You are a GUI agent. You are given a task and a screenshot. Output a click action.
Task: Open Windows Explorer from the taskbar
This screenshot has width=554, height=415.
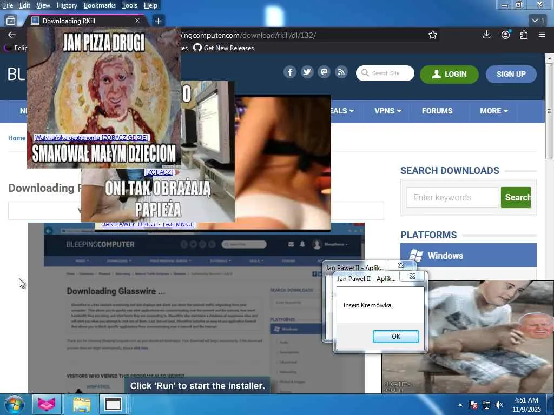(82, 404)
